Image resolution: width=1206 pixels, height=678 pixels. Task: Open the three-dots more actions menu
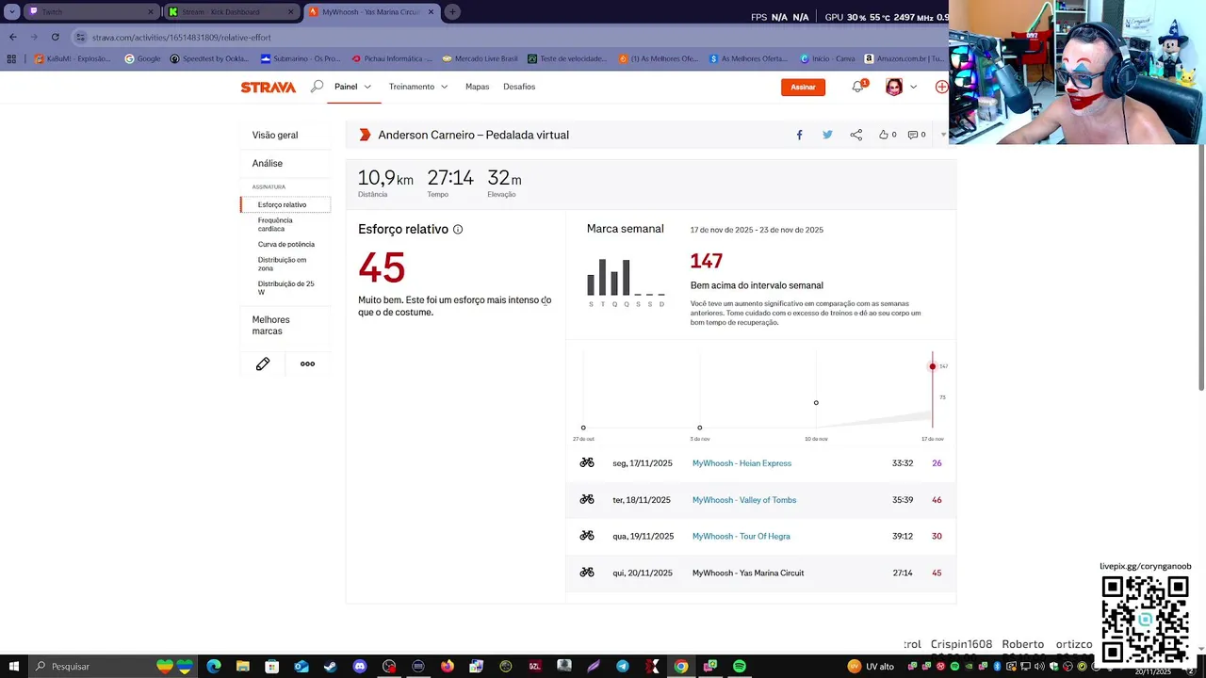pos(307,363)
